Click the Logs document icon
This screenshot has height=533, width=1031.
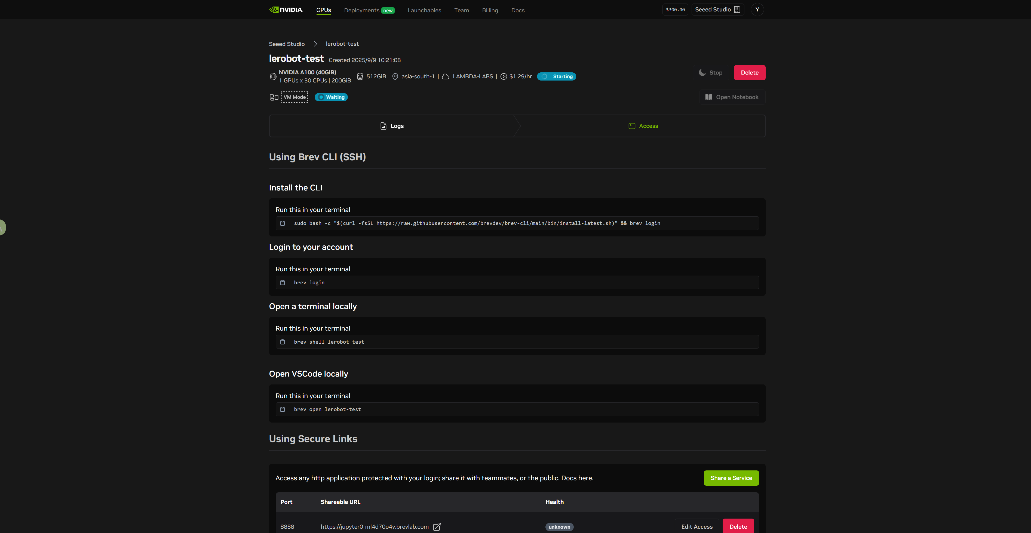tap(383, 126)
